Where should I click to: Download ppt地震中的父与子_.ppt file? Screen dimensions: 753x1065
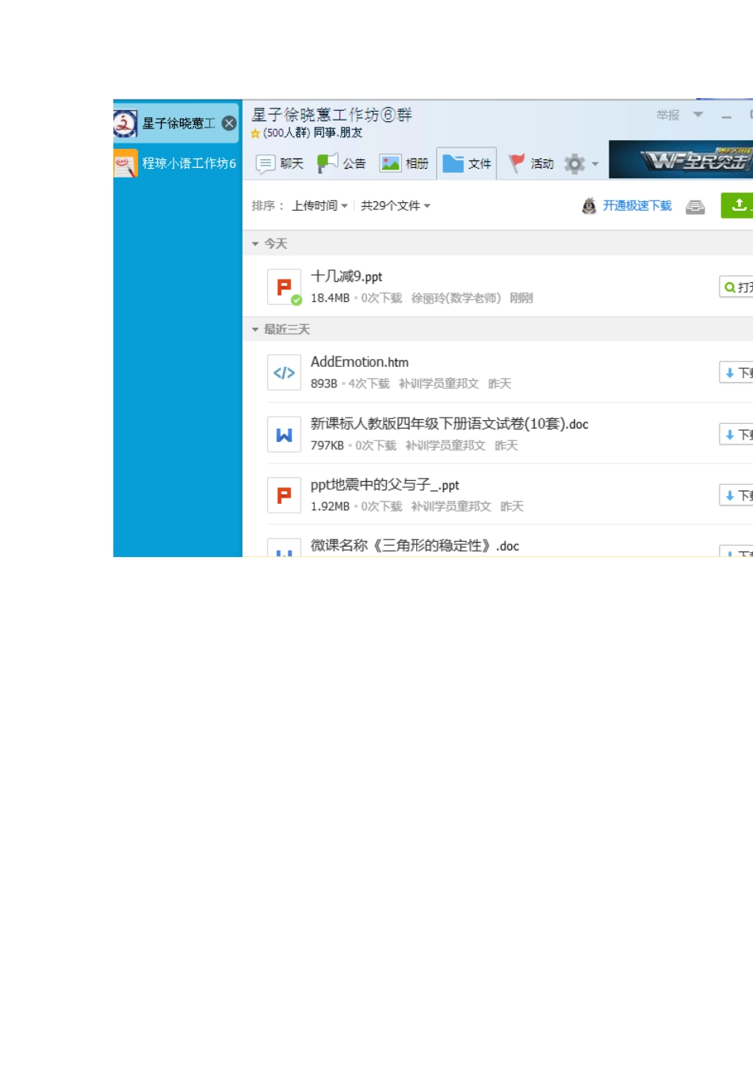[736, 495]
